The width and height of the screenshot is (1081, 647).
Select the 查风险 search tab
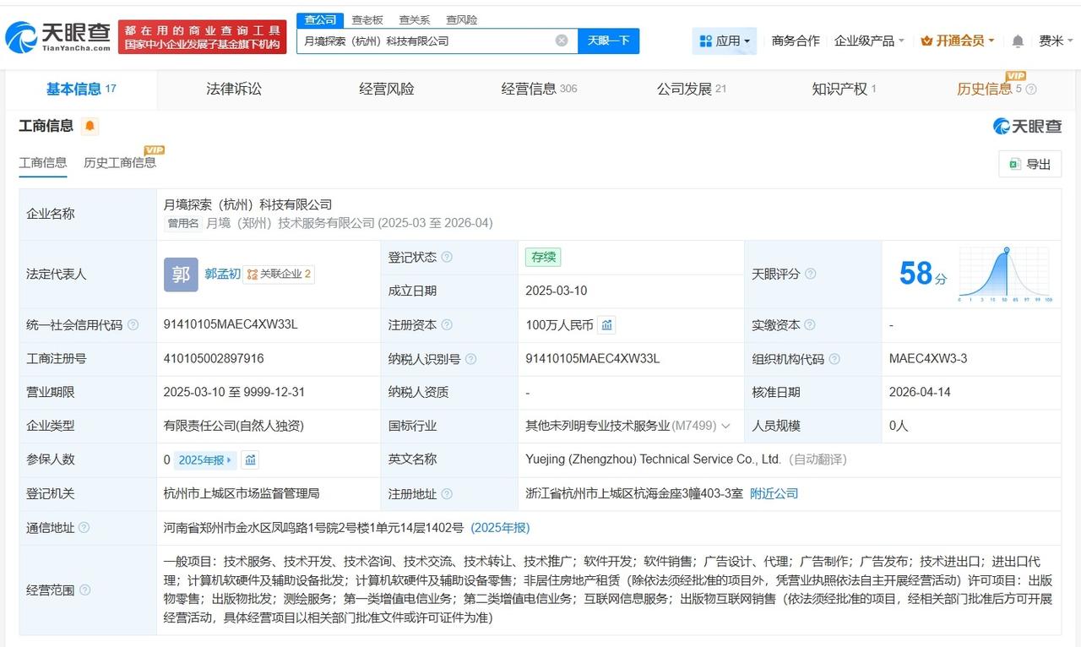point(462,19)
